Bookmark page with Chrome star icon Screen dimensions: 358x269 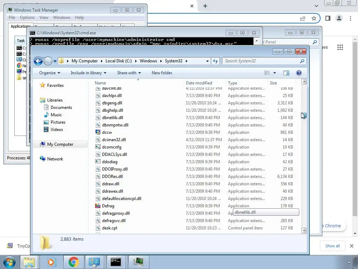point(314,18)
